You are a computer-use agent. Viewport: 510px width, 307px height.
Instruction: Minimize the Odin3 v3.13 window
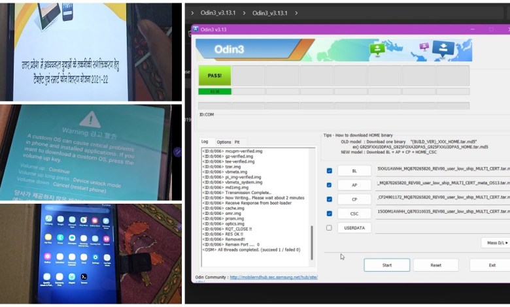(x=472, y=29)
